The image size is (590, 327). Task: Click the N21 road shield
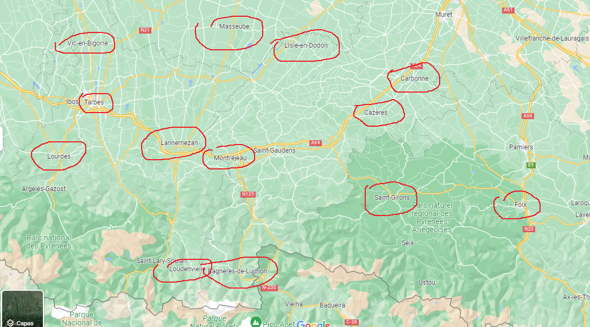click(145, 30)
